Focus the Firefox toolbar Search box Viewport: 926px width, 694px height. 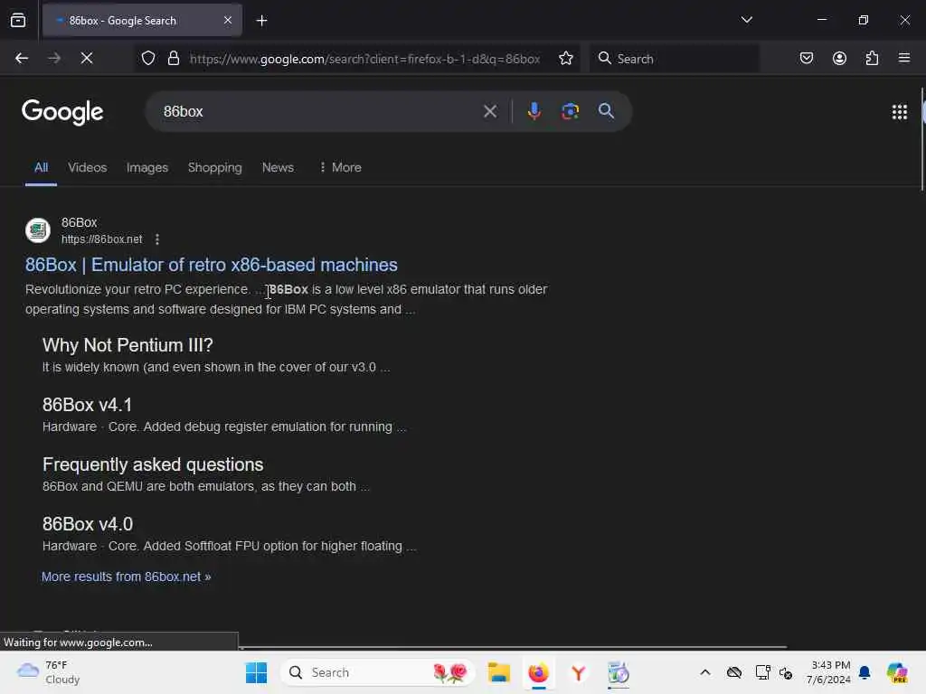(x=674, y=59)
